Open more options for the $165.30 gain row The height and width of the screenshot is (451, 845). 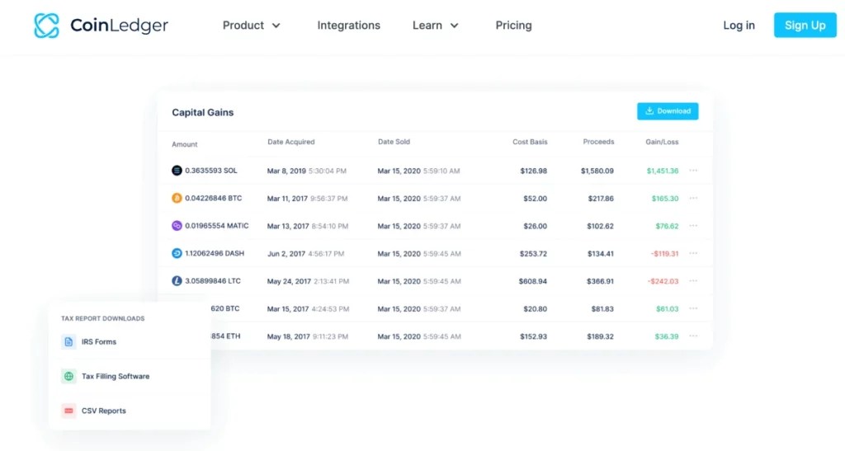[693, 198]
